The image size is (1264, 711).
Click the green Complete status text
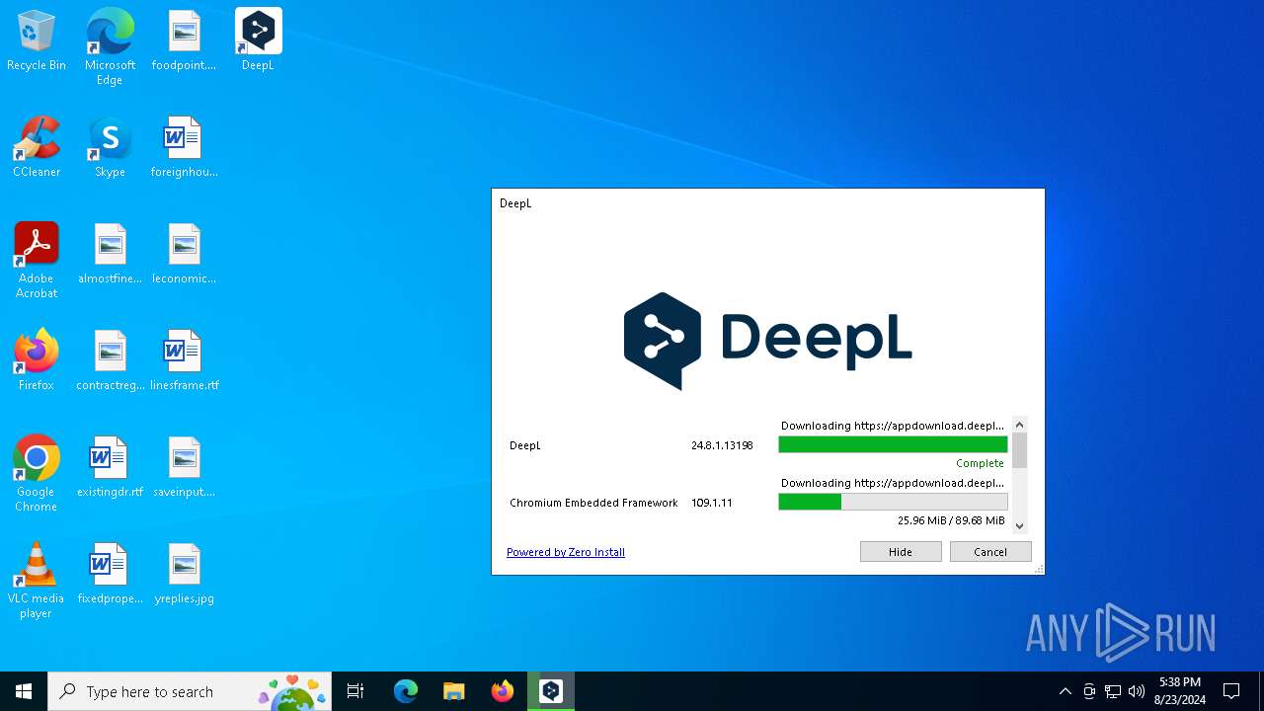coord(980,463)
